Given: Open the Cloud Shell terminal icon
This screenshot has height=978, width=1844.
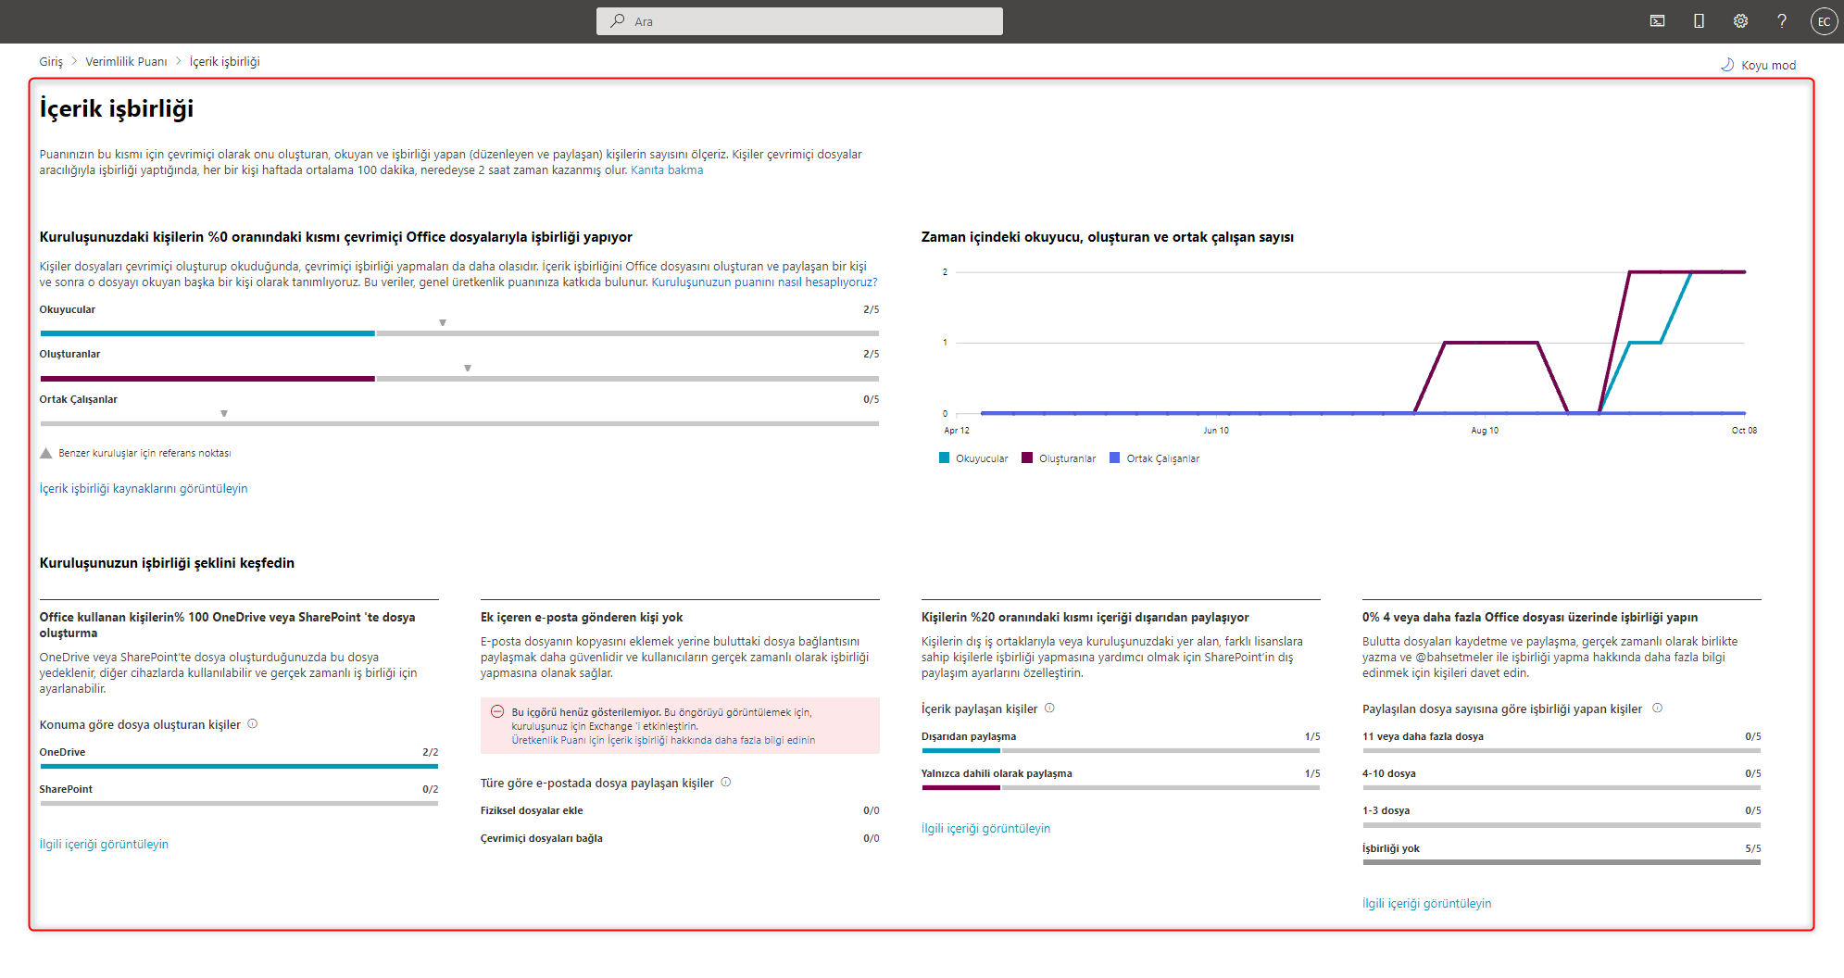Looking at the screenshot, I should tap(1657, 21).
